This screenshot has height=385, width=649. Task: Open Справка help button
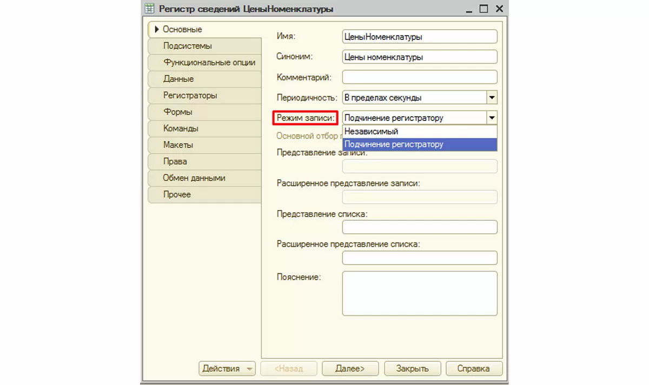pos(473,369)
